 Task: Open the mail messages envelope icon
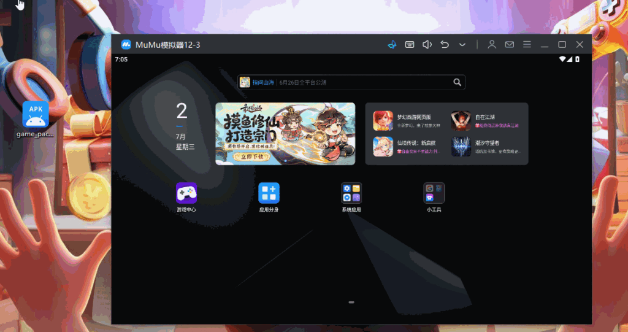(x=509, y=45)
